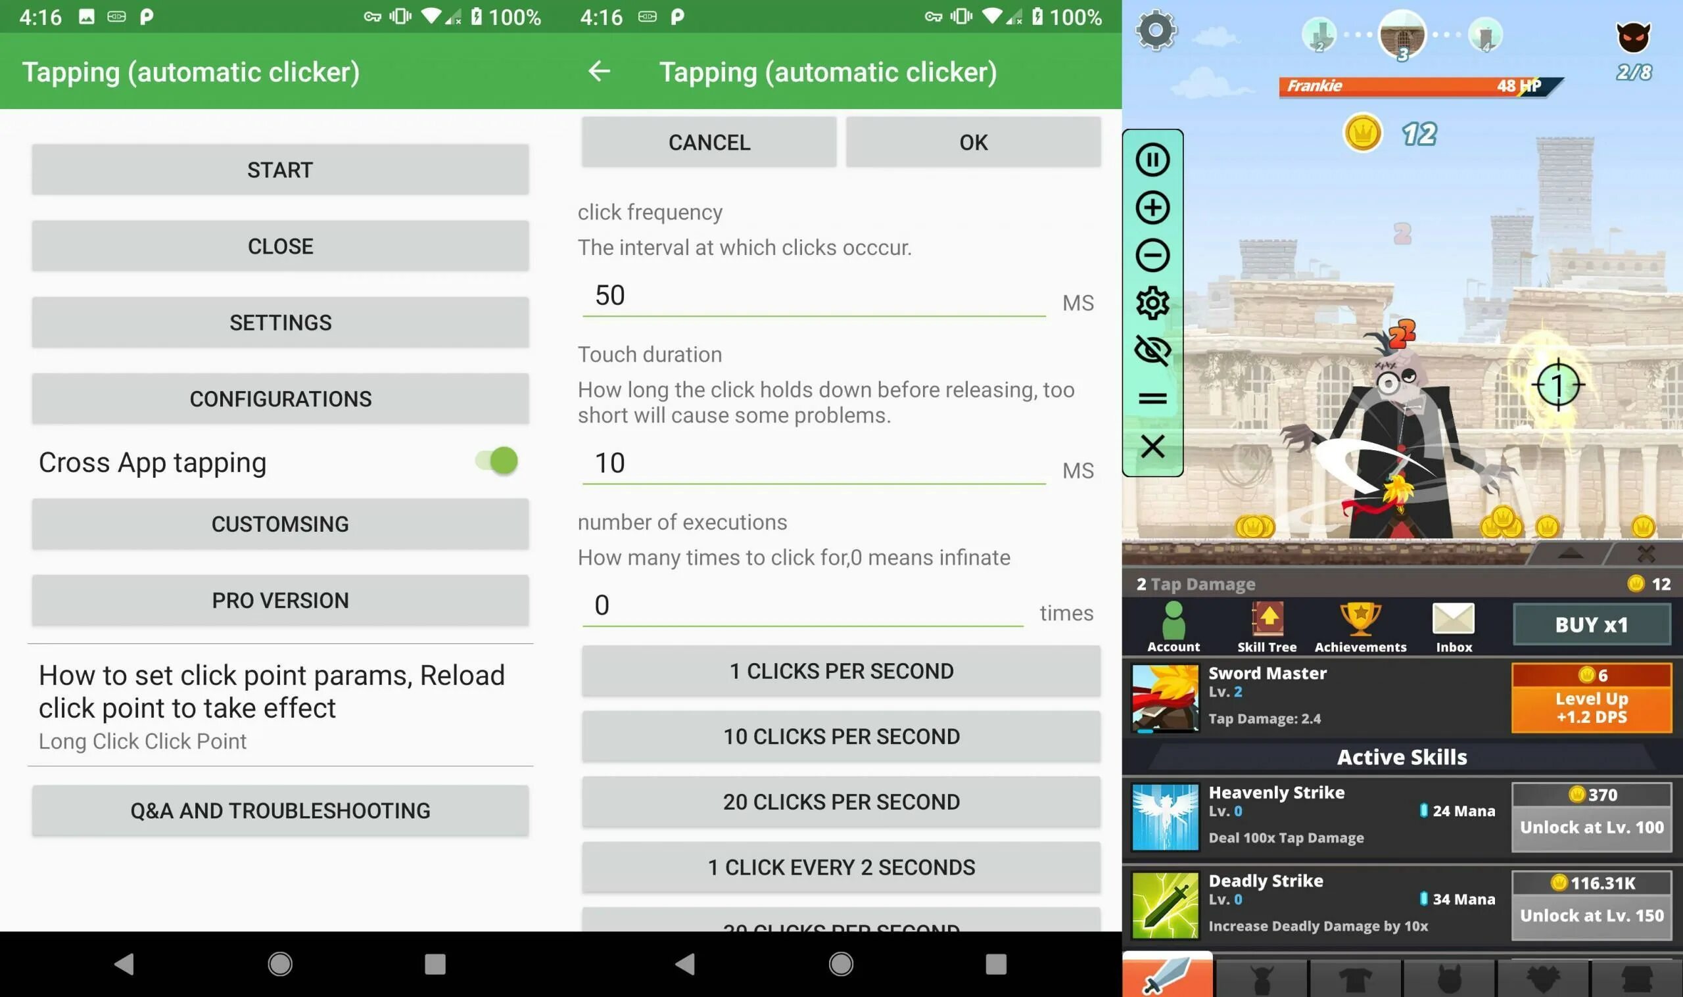Image resolution: width=1683 pixels, height=997 pixels.
Task: Open the settings gear icon overlay
Action: point(1152,303)
